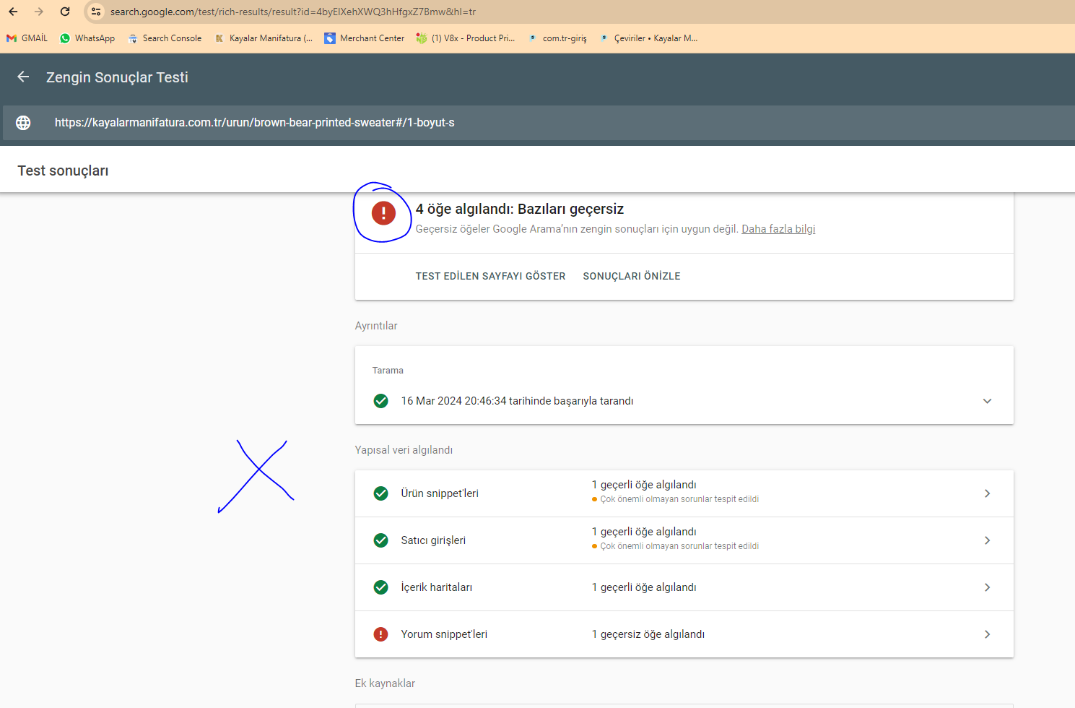Click green check icon in Tarama row
The height and width of the screenshot is (708, 1075).
pyautogui.click(x=381, y=401)
